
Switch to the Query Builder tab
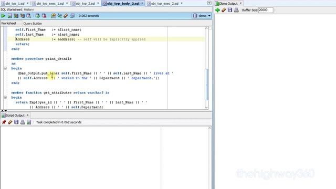click(x=33, y=23)
